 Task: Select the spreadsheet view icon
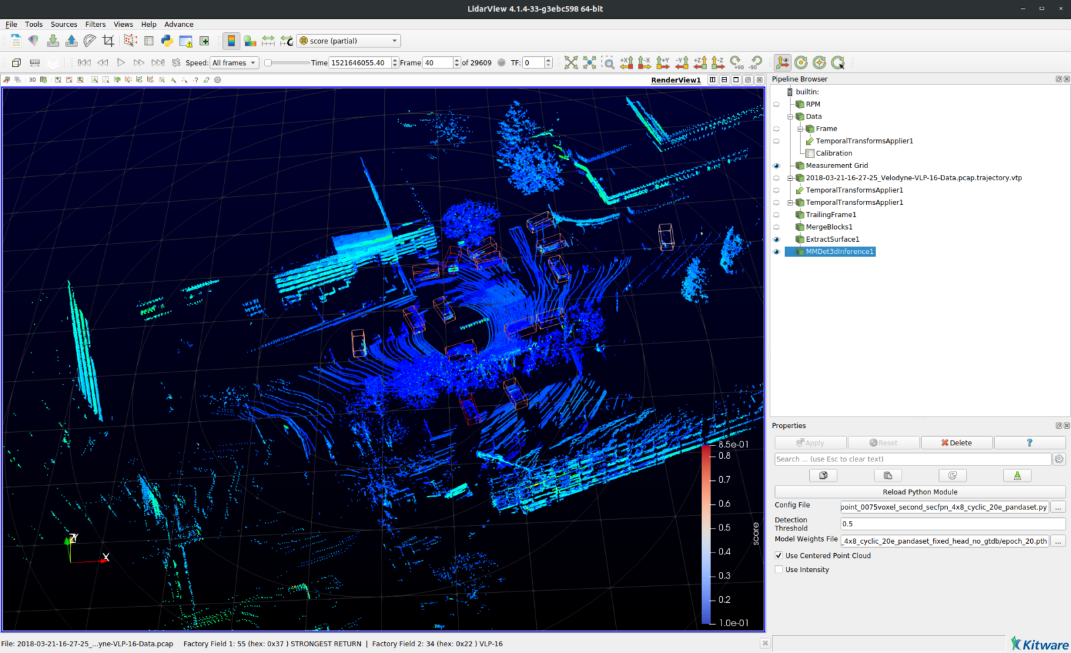pos(148,42)
